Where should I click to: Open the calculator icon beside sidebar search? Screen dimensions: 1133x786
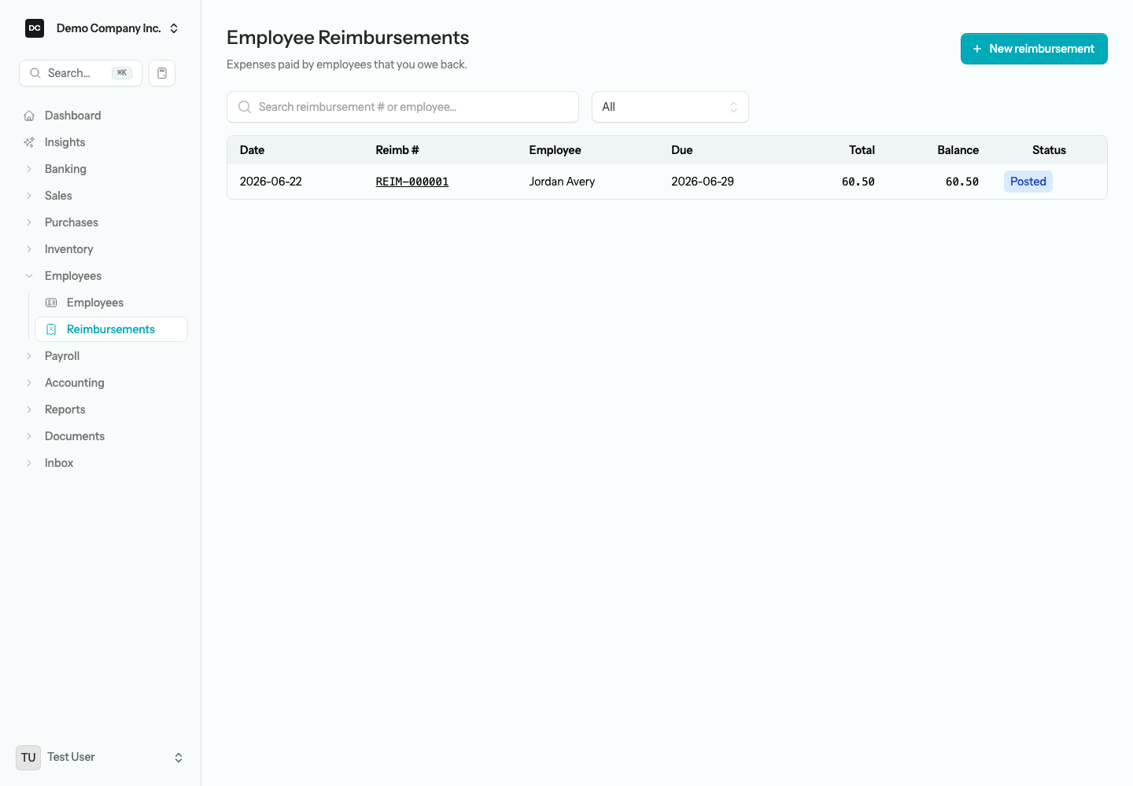point(162,73)
